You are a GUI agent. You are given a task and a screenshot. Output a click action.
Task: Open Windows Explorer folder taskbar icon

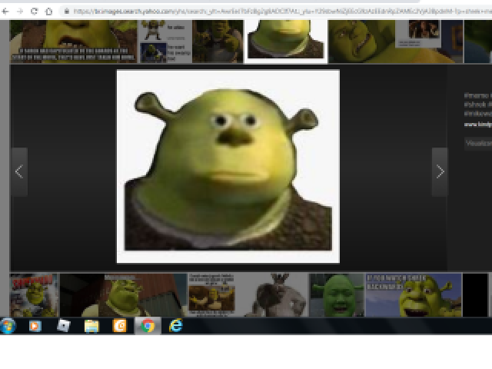click(91, 326)
